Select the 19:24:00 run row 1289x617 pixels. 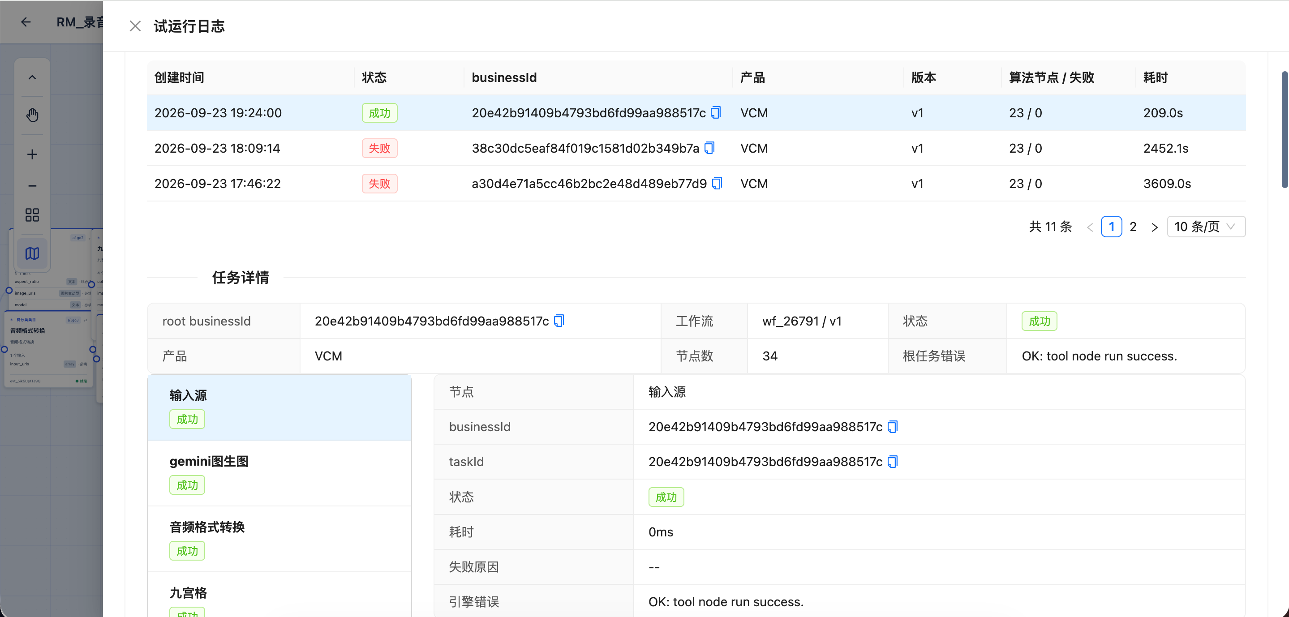point(696,113)
